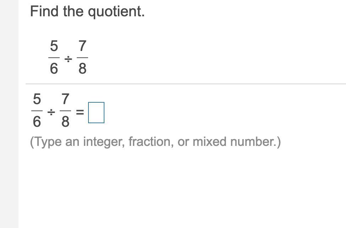Click the horizontal divider line below the problem
The image size is (346, 228).
pos(185,84)
